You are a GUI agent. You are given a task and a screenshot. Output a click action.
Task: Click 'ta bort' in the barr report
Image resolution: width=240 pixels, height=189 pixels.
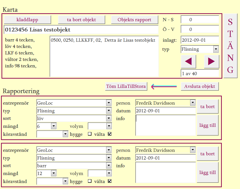click(208, 154)
